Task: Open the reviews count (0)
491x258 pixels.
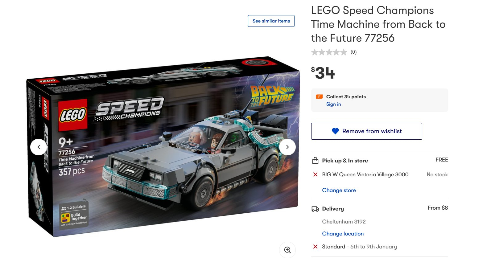Action: click(353, 52)
